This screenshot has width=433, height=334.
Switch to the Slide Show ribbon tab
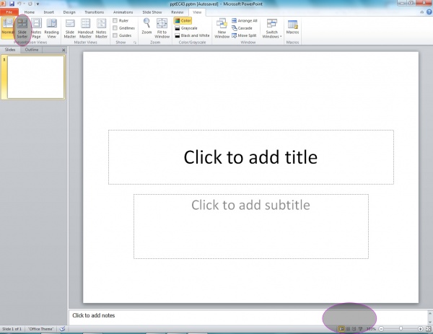[x=152, y=12]
